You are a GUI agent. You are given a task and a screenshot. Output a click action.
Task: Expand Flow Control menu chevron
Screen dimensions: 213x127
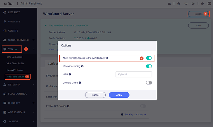coord(33,93)
